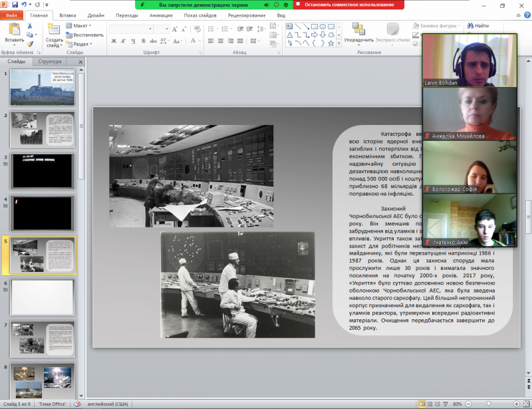The width and height of the screenshot is (532, 409).
Task: Open PowerPoint Help
Action: coord(527,15)
